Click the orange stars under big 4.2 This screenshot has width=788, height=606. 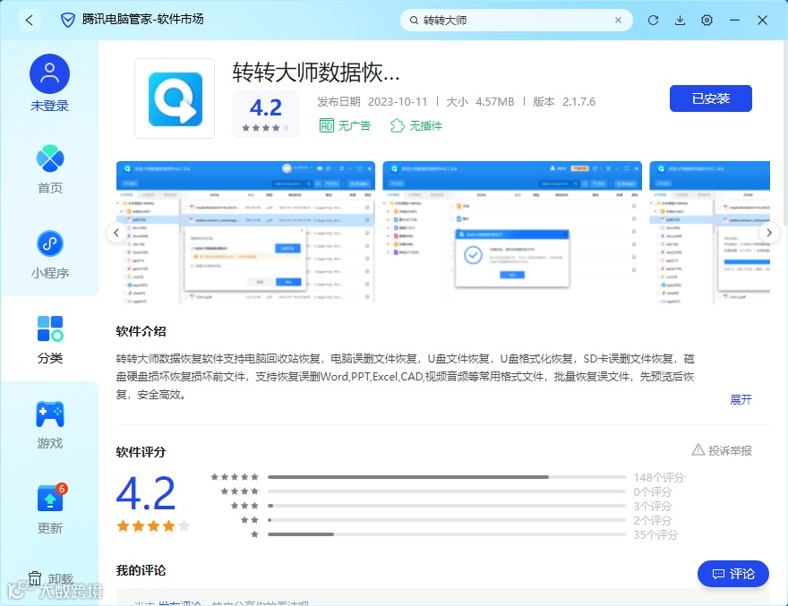153,526
